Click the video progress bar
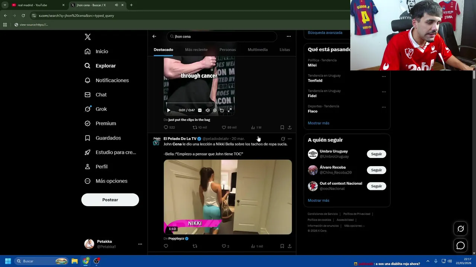This screenshot has width=476, height=267. (199, 103)
